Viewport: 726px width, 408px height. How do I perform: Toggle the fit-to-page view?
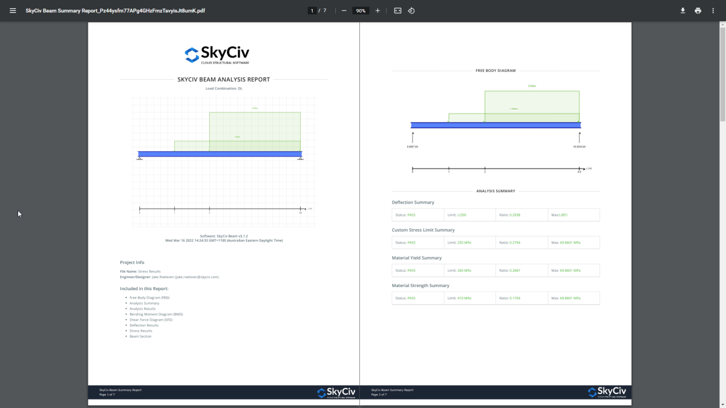tap(397, 10)
